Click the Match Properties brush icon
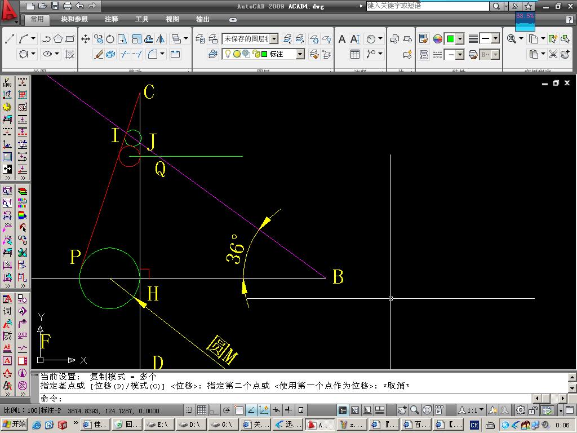Viewport: 577px width, 433px height. (424, 39)
